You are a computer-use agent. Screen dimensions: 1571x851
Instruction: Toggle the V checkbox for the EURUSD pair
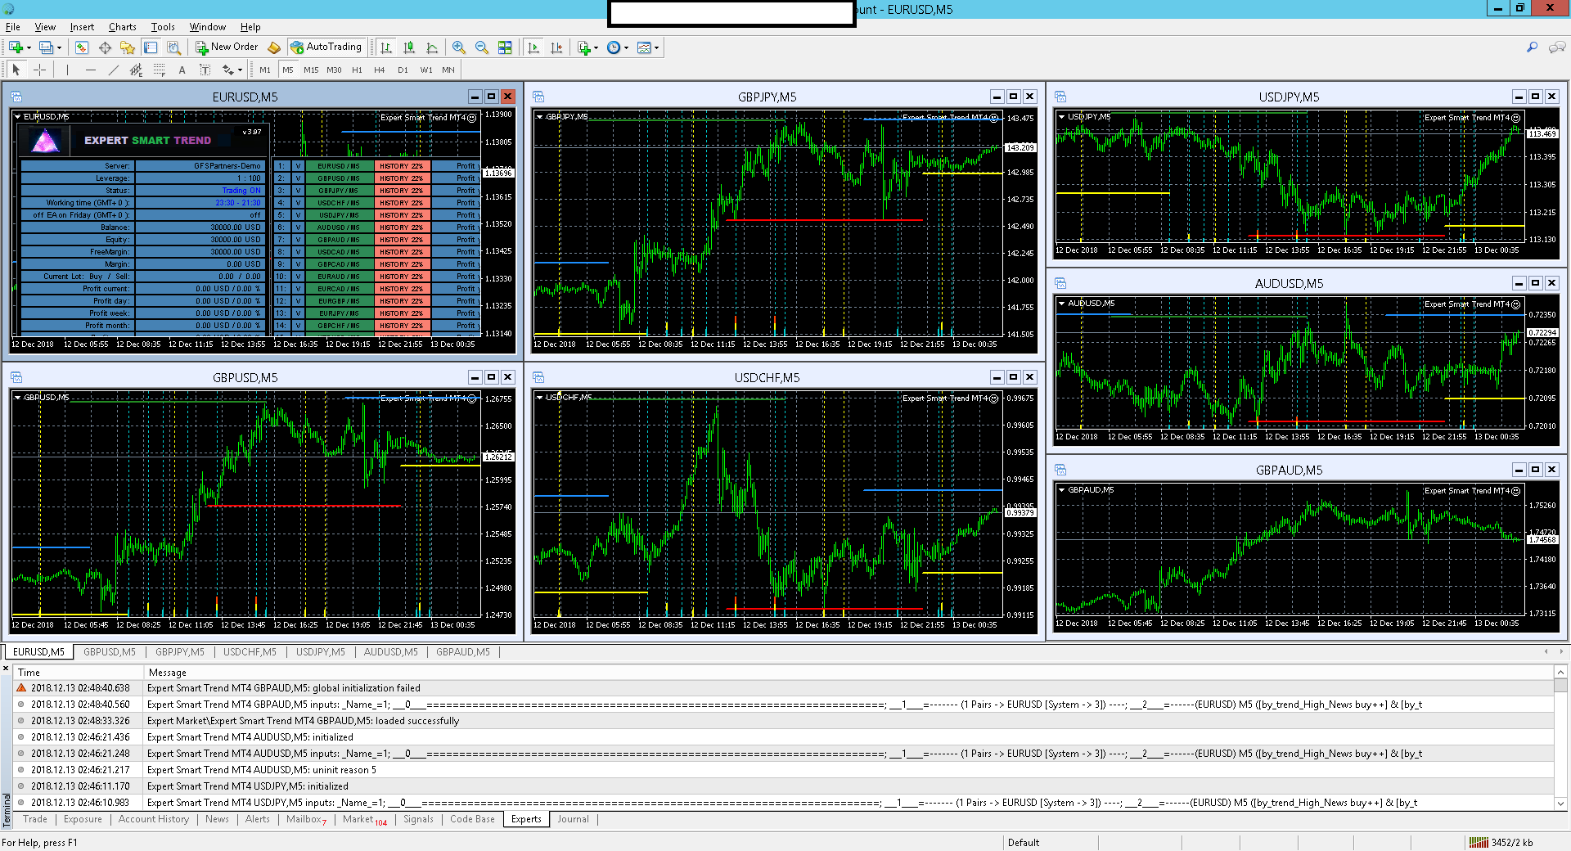click(x=298, y=166)
